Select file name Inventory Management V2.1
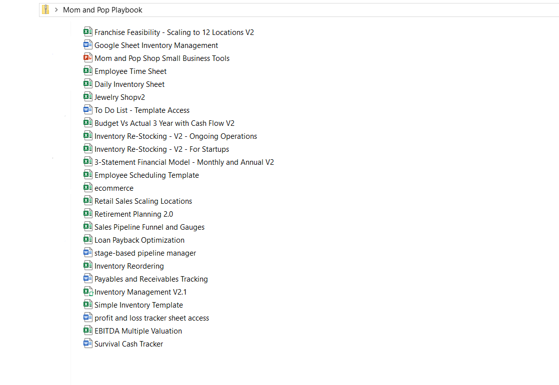The height and width of the screenshot is (385, 559). 140,293
